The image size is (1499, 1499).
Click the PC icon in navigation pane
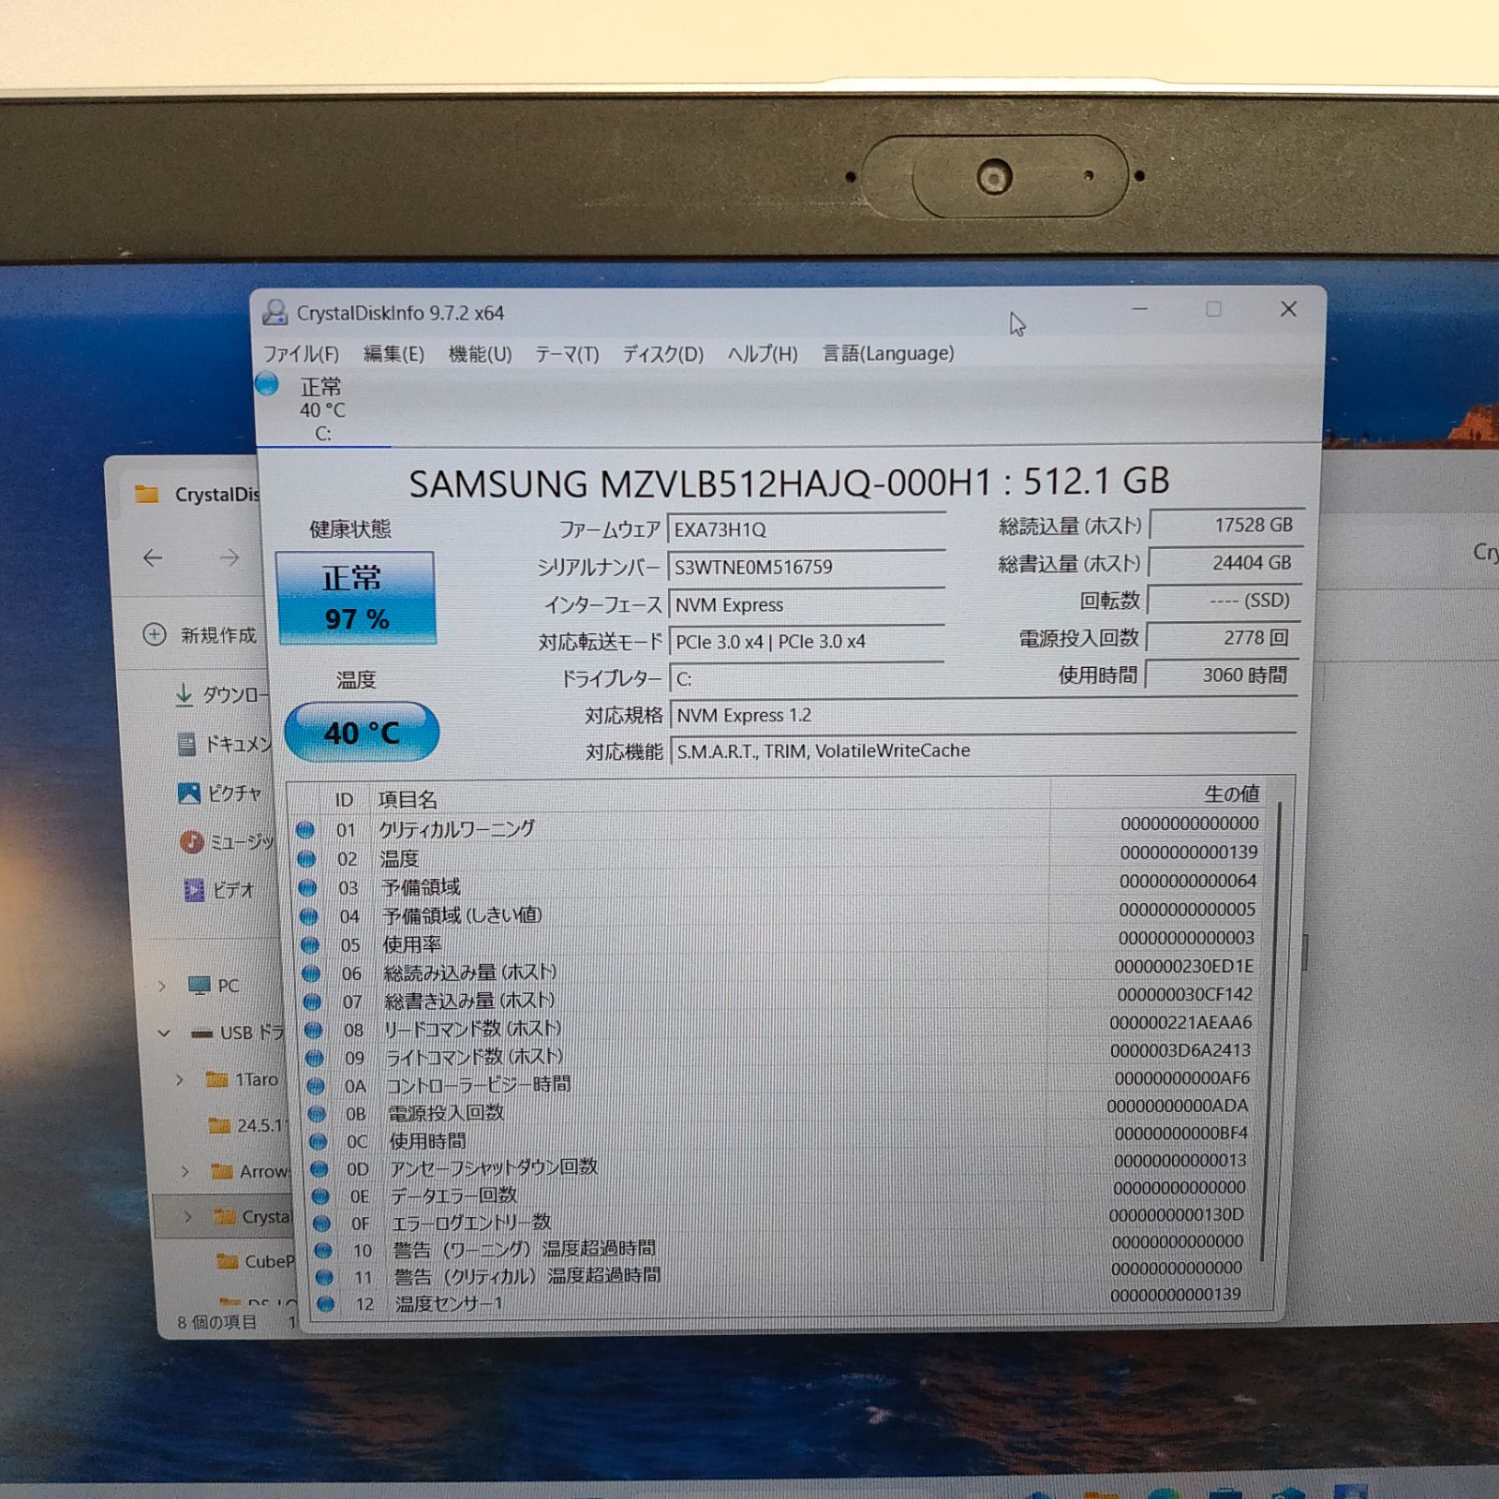coord(199,986)
